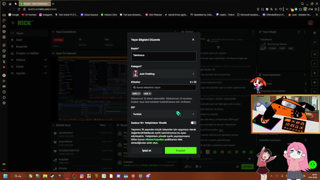This screenshot has width=320, height=180.
Task: Click the tag search field Kendi etiketinizi seçin
Action: click(164, 87)
